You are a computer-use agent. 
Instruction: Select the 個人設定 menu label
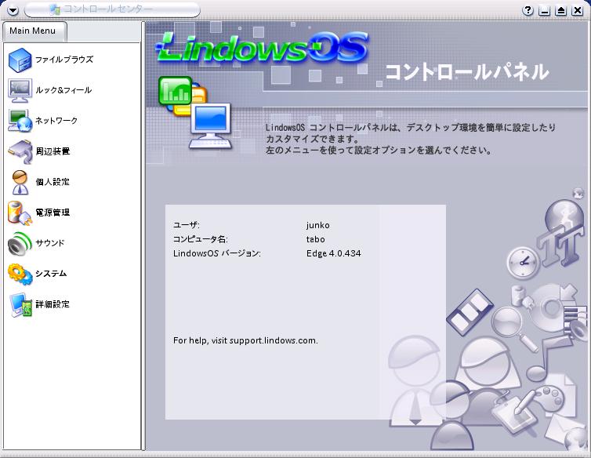[53, 182]
